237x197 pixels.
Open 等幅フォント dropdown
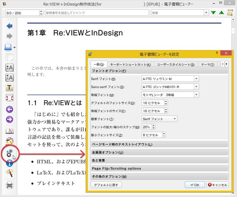tap(196, 95)
